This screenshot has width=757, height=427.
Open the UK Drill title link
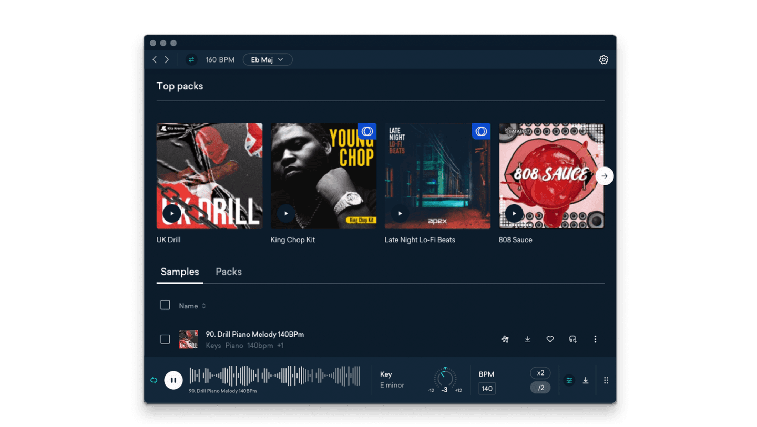[x=169, y=240]
